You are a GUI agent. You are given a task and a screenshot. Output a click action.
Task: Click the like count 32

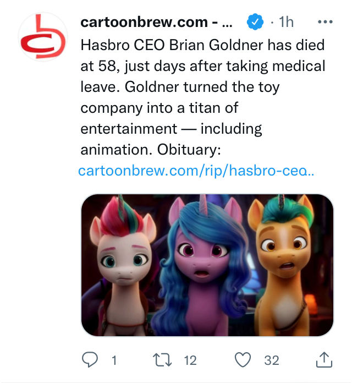(272, 360)
